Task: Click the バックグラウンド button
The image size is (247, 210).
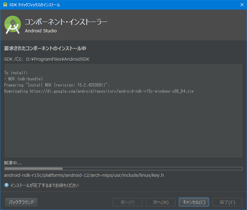Action: coord(21,202)
